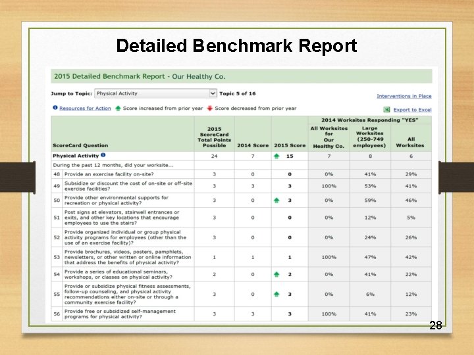Click the Export to Excel link
Screen dimensions: 474x355
click(412, 110)
